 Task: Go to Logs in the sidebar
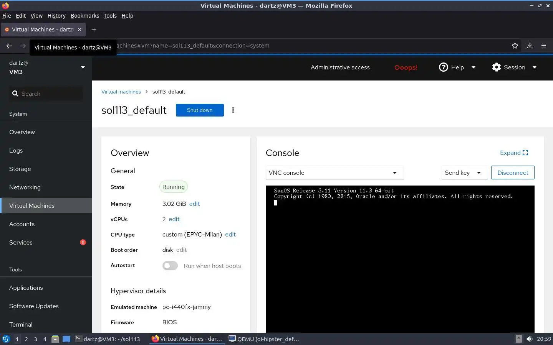pos(46,150)
